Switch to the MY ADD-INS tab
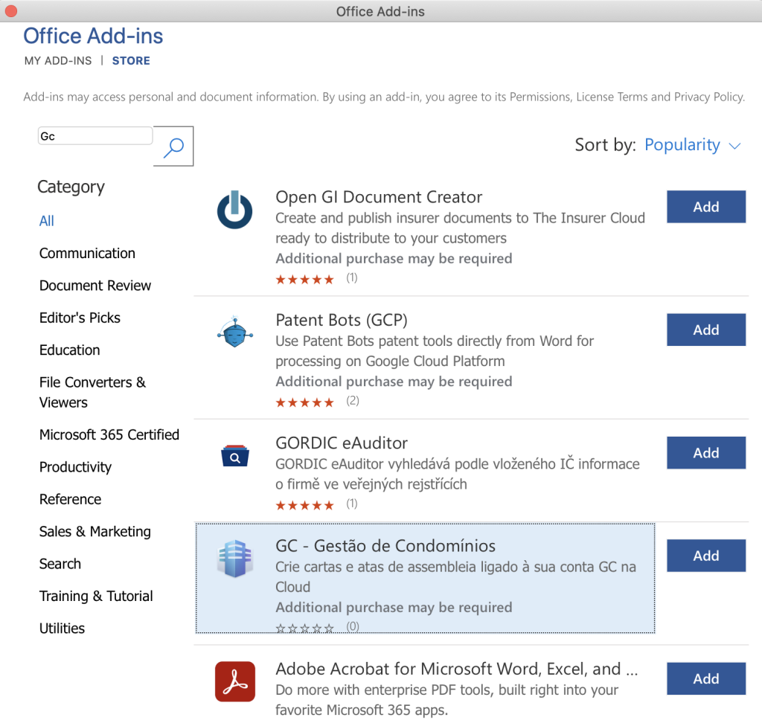This screenshot has width=762, height=723. coord(58,61)
